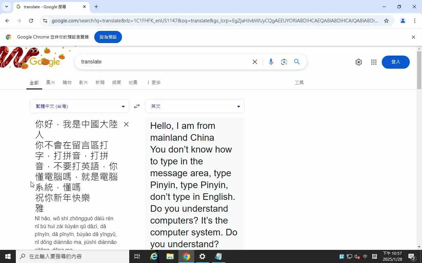Click the scrollbar down arrow
Image resolution: width=422 pixels, height=263 pixels.
pyautogui.click(x=419, y=247)
